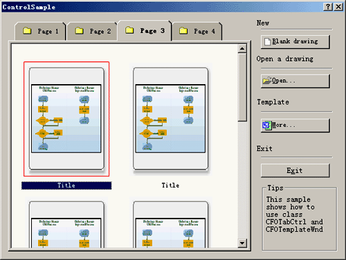Click the scrollbar up arrow
Screen dimensions: 346x260
click(242, 48)
